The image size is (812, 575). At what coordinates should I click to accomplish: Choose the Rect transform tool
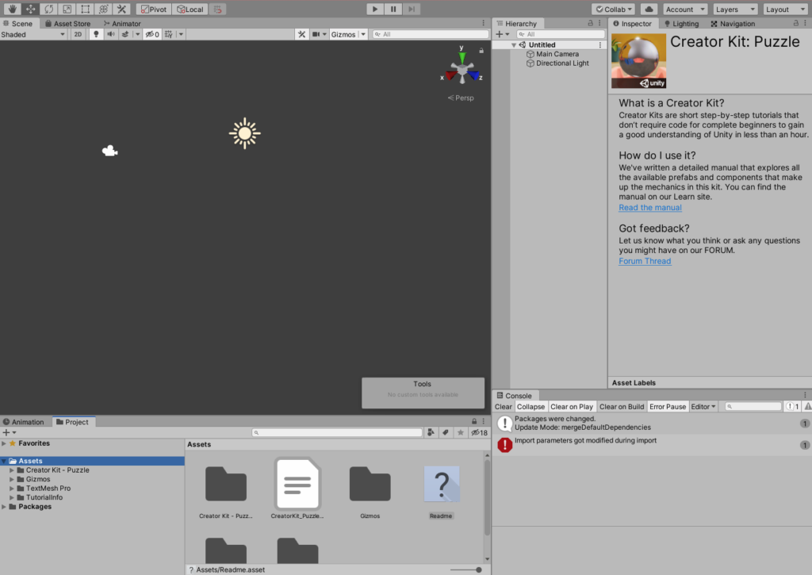(85, 10)
